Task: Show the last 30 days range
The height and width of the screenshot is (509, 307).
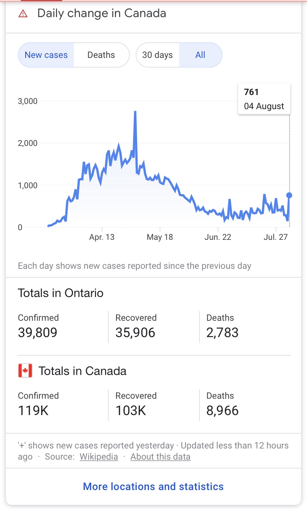Action: 158,55
